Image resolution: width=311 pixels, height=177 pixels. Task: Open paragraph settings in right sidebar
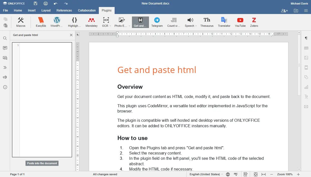(x=306, y=38)
